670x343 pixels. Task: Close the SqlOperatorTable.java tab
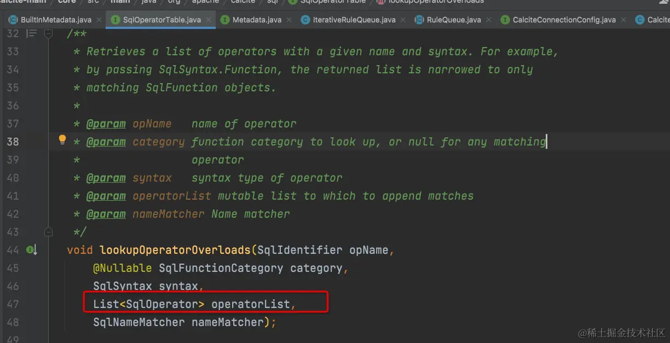point(208,20)
